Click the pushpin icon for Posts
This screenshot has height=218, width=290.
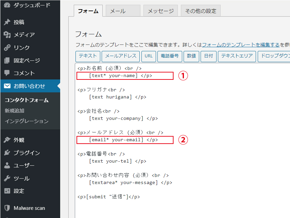click(x=7, y=22)
